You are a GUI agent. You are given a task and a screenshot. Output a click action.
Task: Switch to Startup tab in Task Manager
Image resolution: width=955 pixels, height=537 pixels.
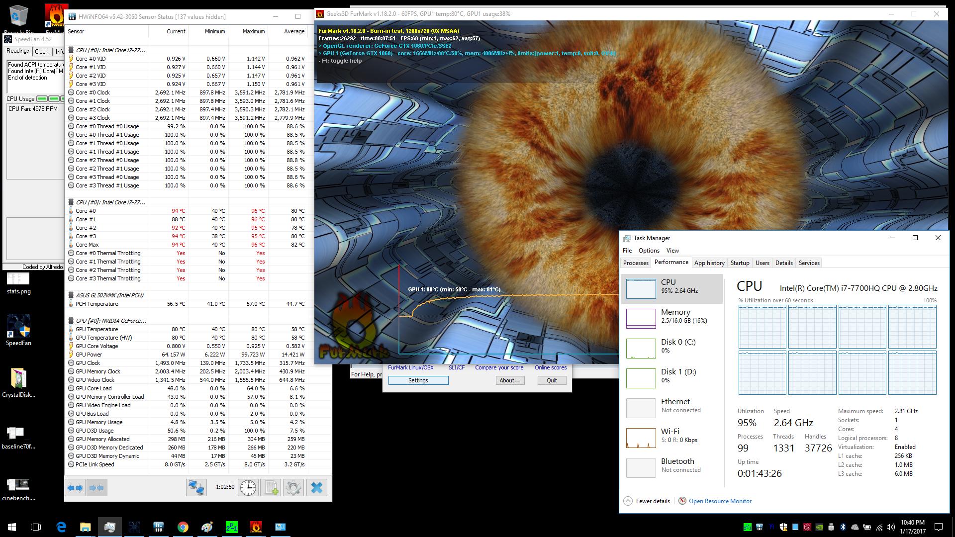[x=740, y=263]
